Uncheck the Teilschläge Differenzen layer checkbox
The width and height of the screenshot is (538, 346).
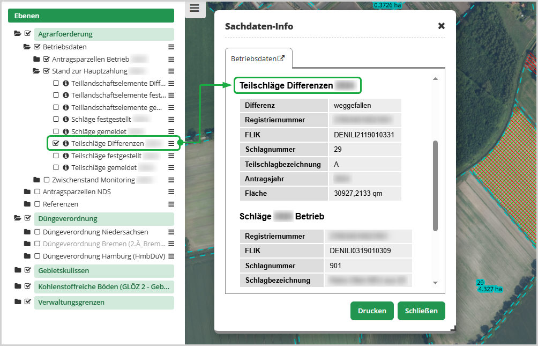pos(56,144)
